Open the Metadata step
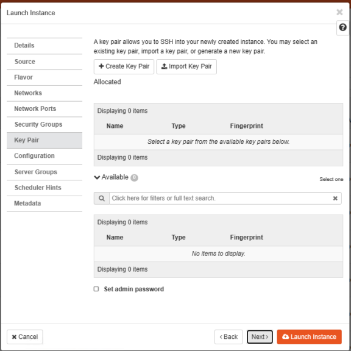Image resolution: width=351 pixels, height=351 pixels. pos(44,204)
